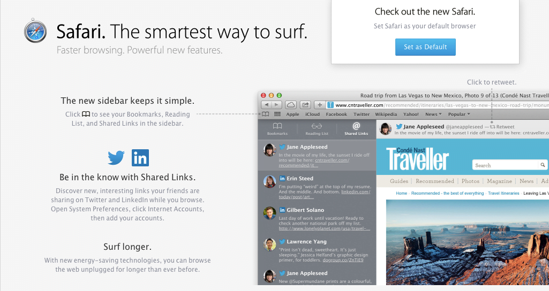The height and width of the screenshot is (291, 549).
Task: Click Gilbert Solano's avatar photo
Action: click(269, 213)
